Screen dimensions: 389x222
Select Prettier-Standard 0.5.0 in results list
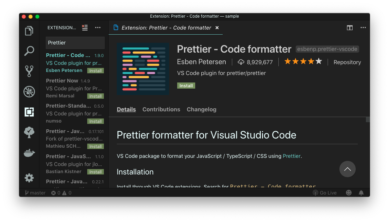point(75,113)
